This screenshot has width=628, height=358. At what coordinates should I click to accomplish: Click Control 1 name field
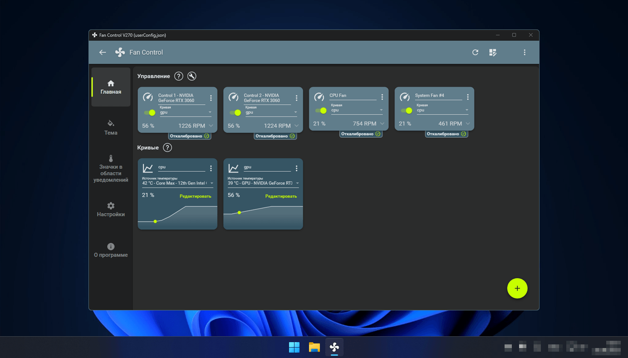[182, 98]
